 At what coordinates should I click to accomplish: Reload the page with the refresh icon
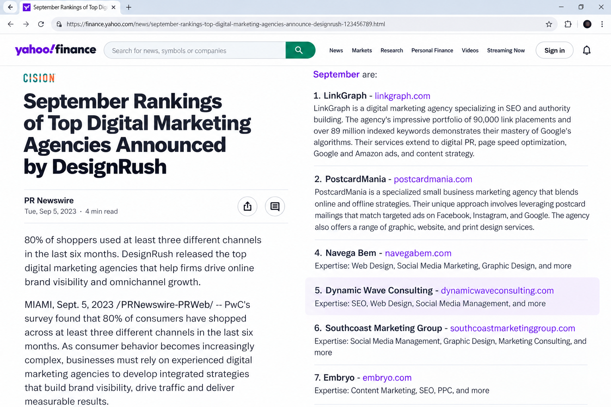[x=41, y=24]
